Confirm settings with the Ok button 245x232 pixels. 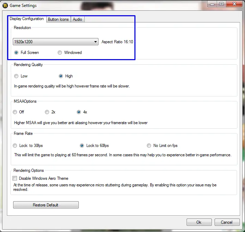point(199,222)
